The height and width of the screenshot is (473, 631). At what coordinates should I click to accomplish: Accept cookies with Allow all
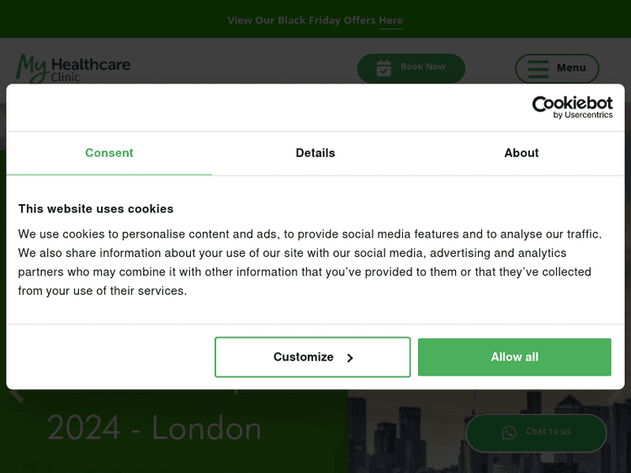(x=514, y=357)
